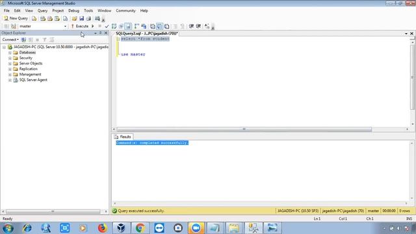Open the Windows Start menu
This screenshot has height=234, width=416.
pyautogui.click(x=8, y=228)
